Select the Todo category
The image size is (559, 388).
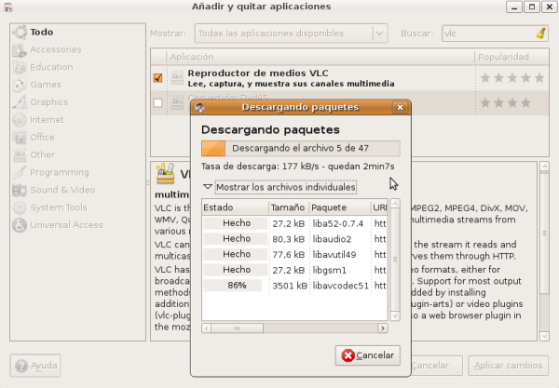(41, 32)
